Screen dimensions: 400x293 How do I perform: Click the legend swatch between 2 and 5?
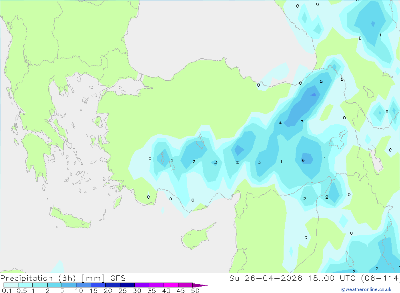tap(54, 285)
